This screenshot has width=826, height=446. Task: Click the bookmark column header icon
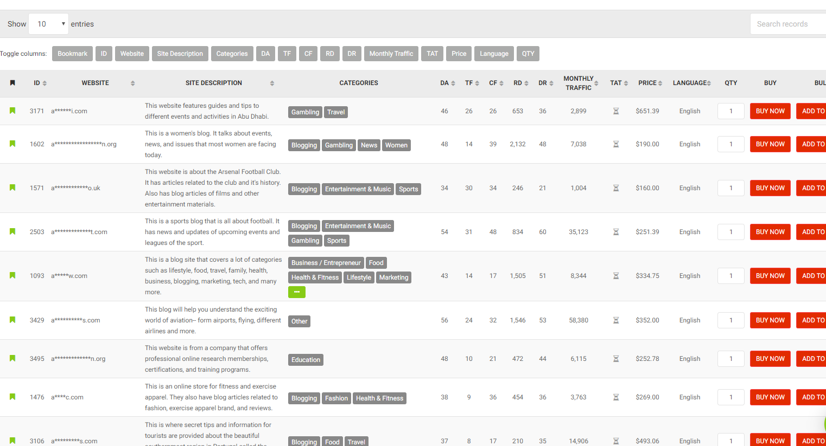(12, 83)
